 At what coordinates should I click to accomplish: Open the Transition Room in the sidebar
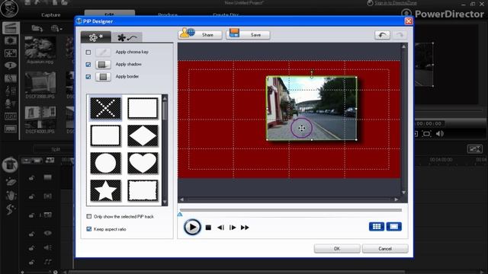click(x=10, y=78)
